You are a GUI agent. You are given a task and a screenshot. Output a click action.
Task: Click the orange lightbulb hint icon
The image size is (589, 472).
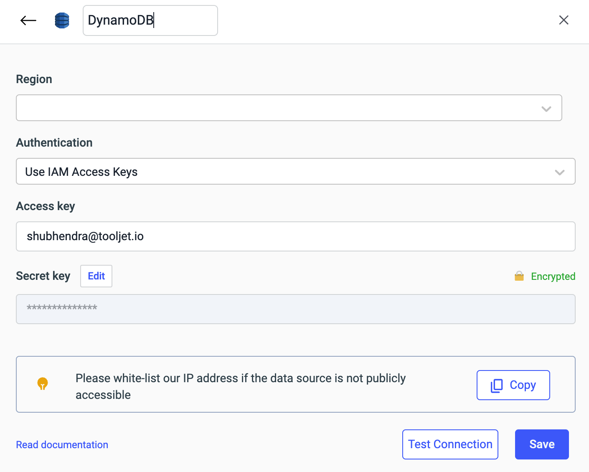tap(43, 383)
